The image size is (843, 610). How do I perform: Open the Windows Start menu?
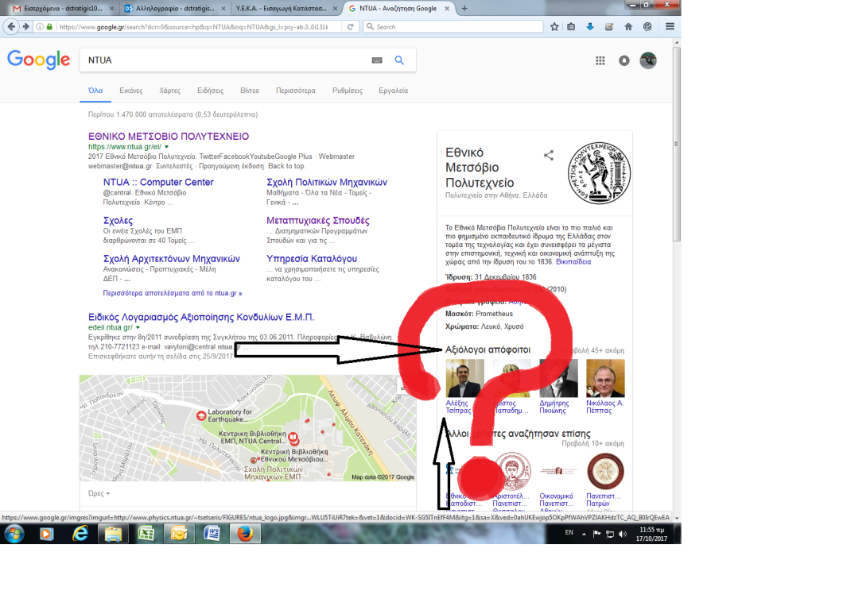[14, 534]
